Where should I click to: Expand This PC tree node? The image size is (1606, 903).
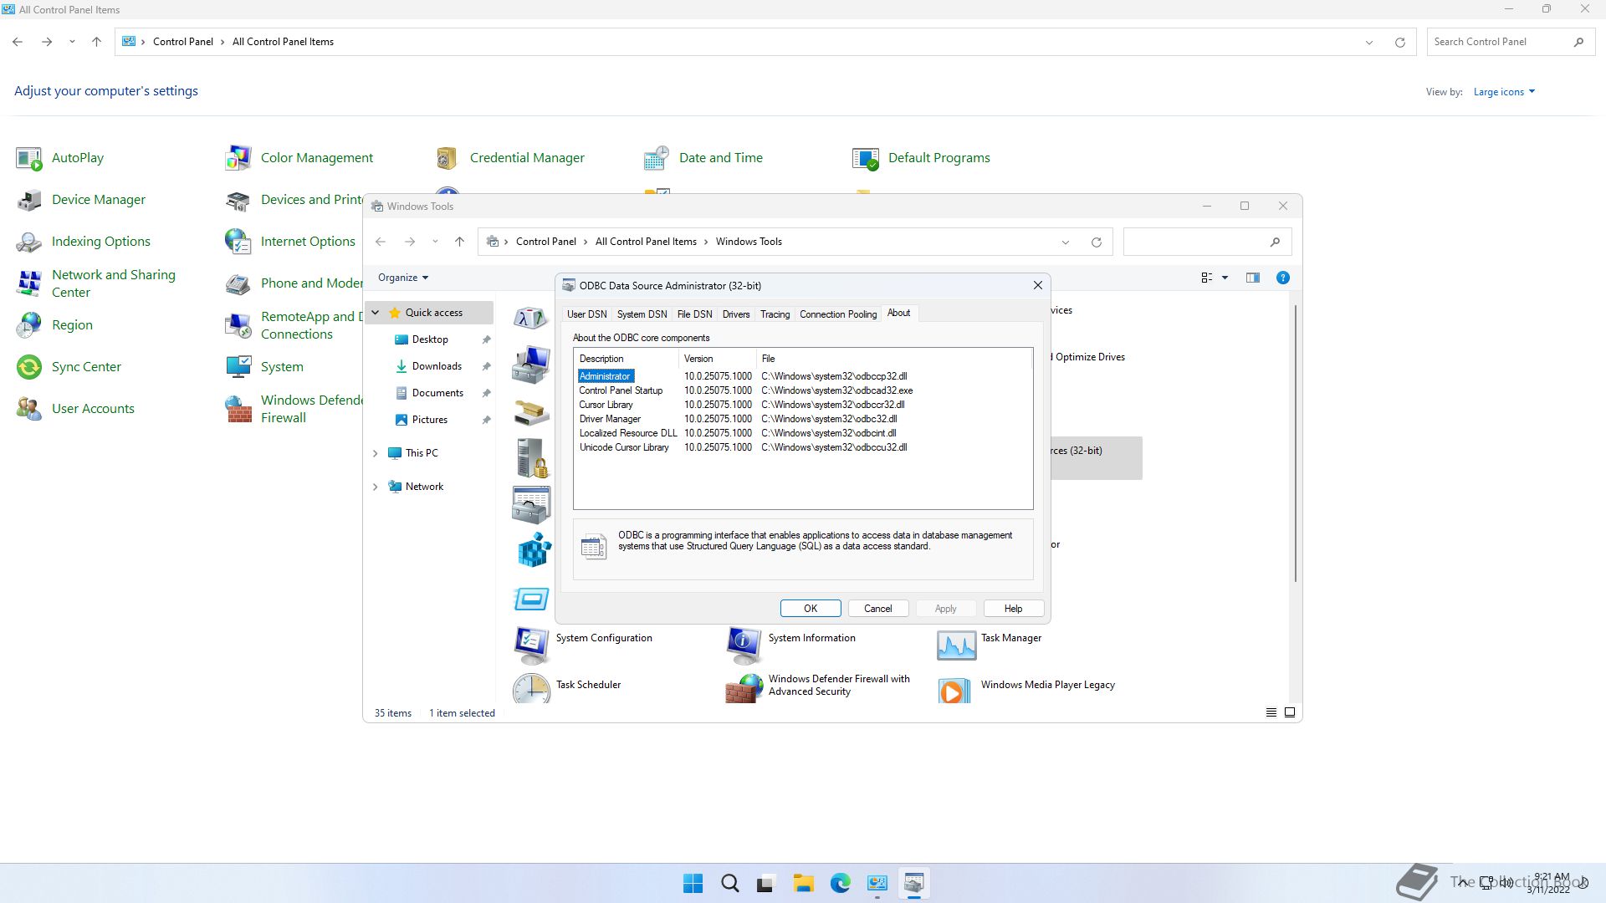[375, 453]
